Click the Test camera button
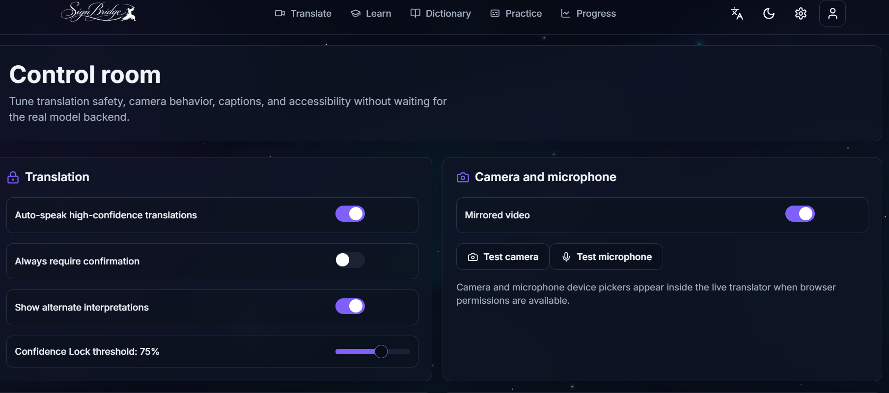Image resolution: width=889 pixels, height=393 pixels. (x=503, y=257)
